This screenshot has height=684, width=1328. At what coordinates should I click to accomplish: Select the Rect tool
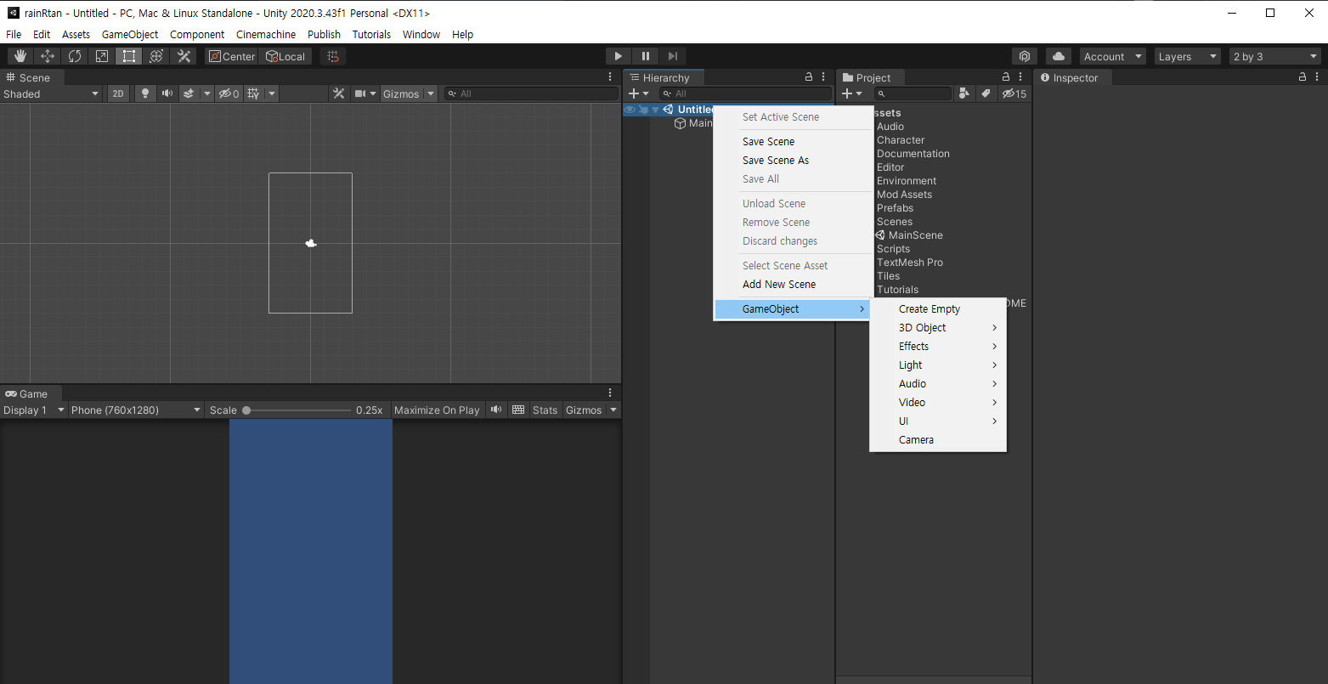(x=129, y=56)
